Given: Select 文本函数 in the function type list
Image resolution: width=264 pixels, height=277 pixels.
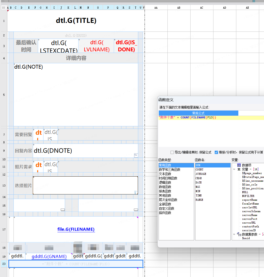Looking at the screenshot, I should pos(165,174).
